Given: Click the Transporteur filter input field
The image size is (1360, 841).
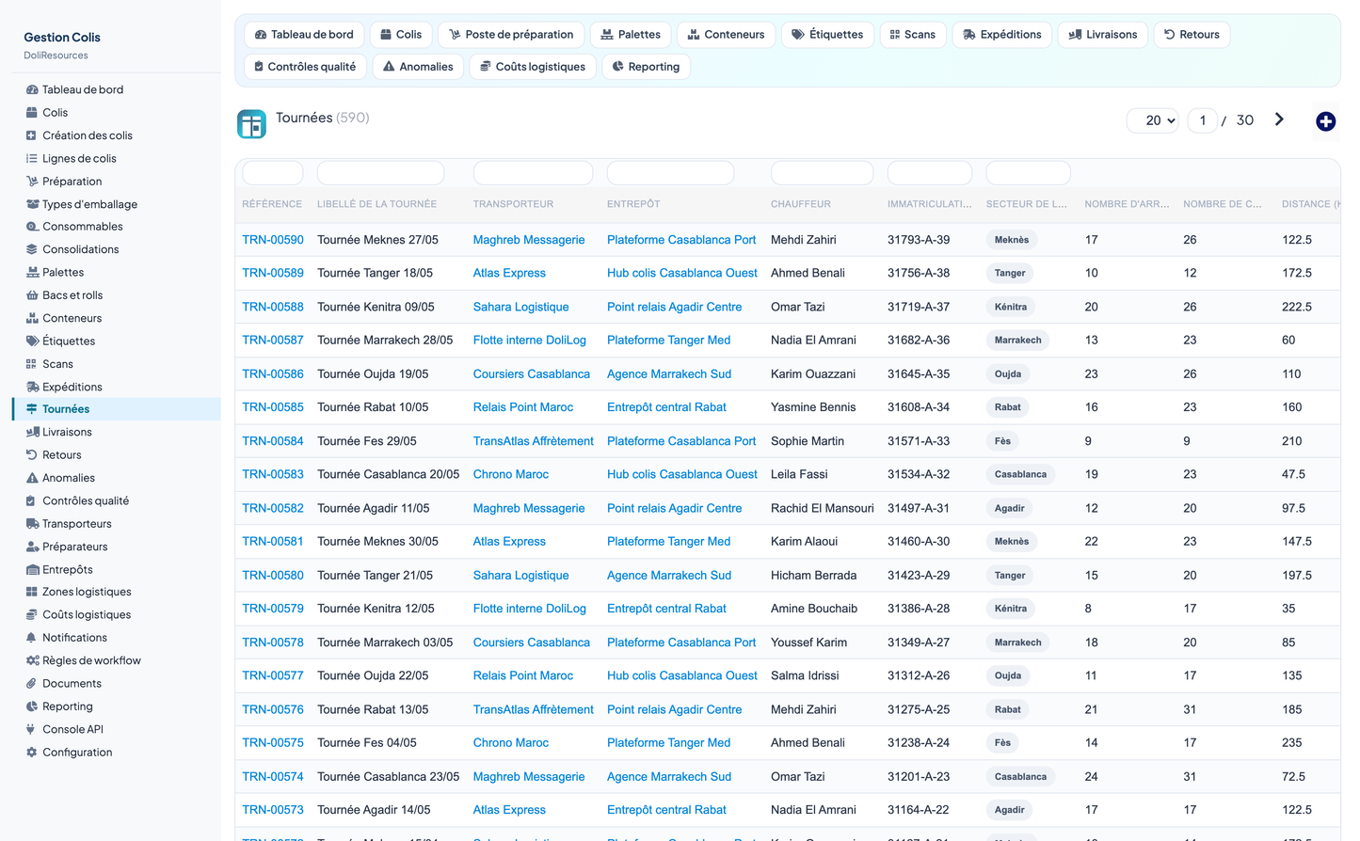Looking at the screenshot, I should [x=533, y=173].
